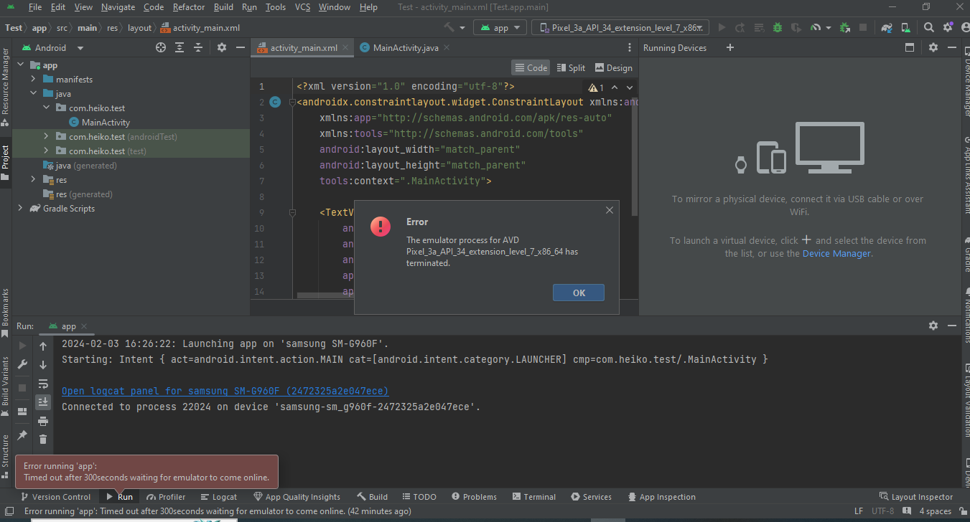The image size is (970, 522).
Task: Click the build hammer icon
Action: click(x=449, y=27)
